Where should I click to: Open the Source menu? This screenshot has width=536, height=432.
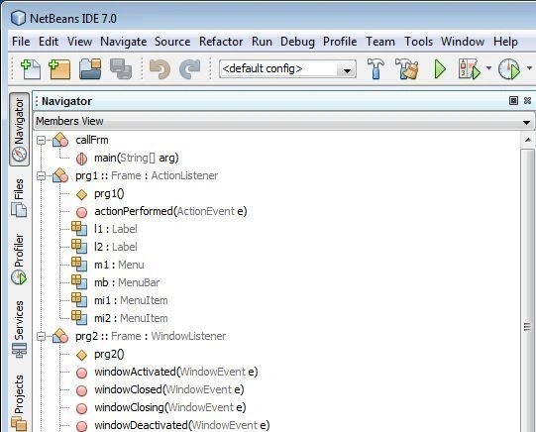[172, 42]
